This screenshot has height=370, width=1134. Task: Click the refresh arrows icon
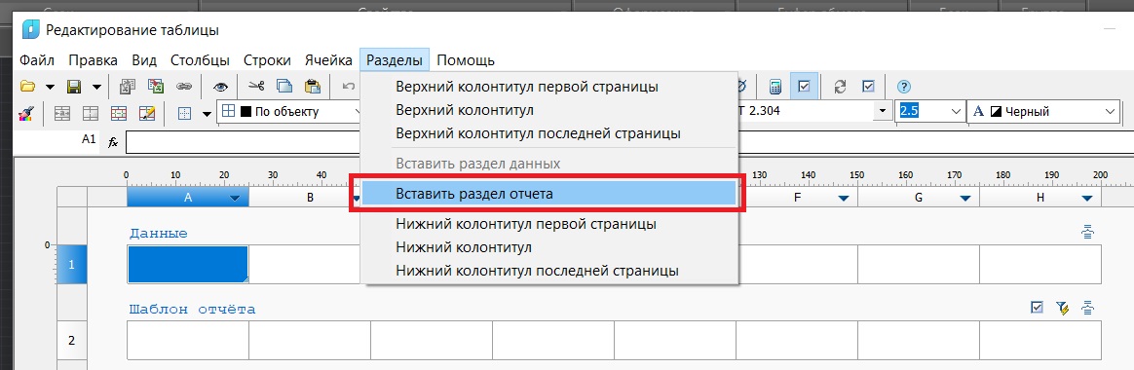(x=840, y=87)
